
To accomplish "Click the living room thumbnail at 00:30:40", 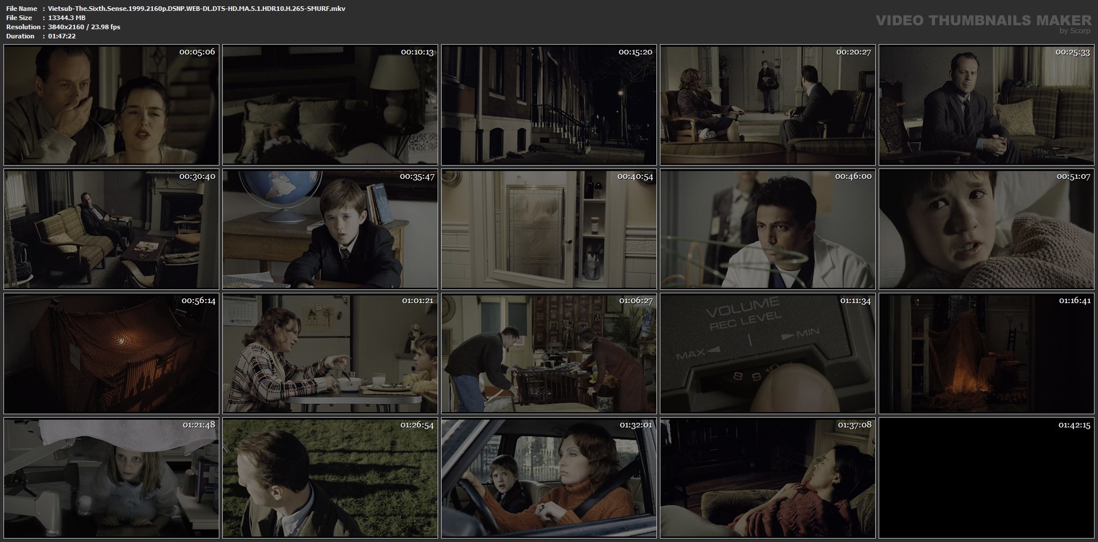I will point(111,229).
